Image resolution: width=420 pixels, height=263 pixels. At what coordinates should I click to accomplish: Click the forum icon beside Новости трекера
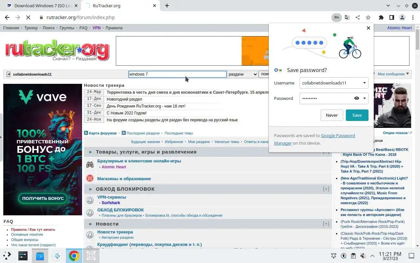pyautogui.click(x=90, y=235)
